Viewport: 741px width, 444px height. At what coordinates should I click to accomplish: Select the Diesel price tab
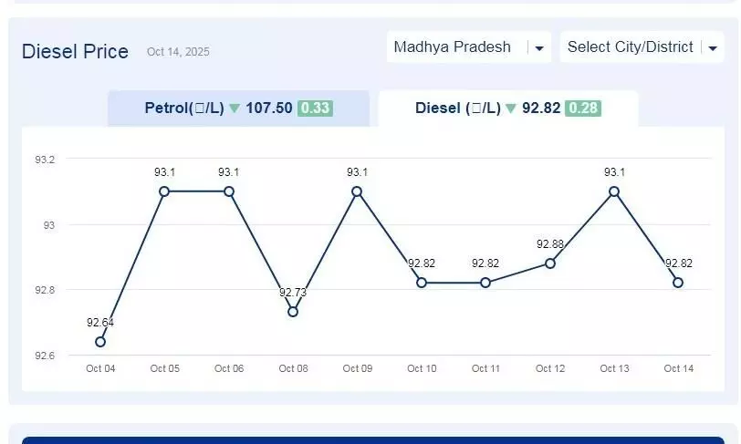(x=506, y=108)
